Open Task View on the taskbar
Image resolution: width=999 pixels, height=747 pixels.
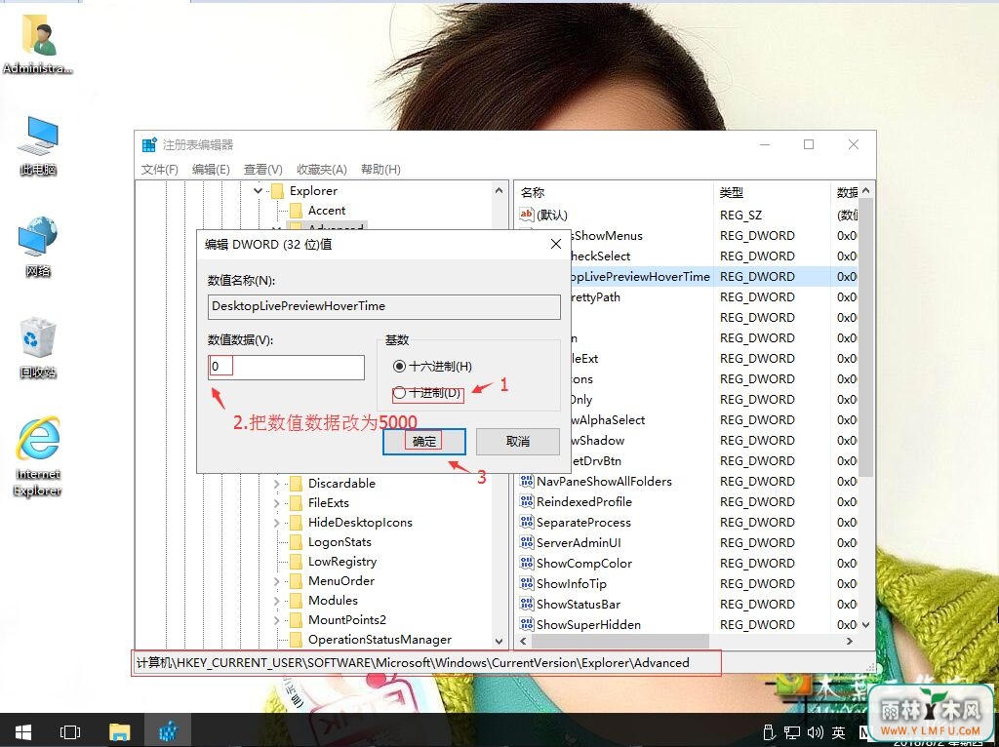(69, 731)
